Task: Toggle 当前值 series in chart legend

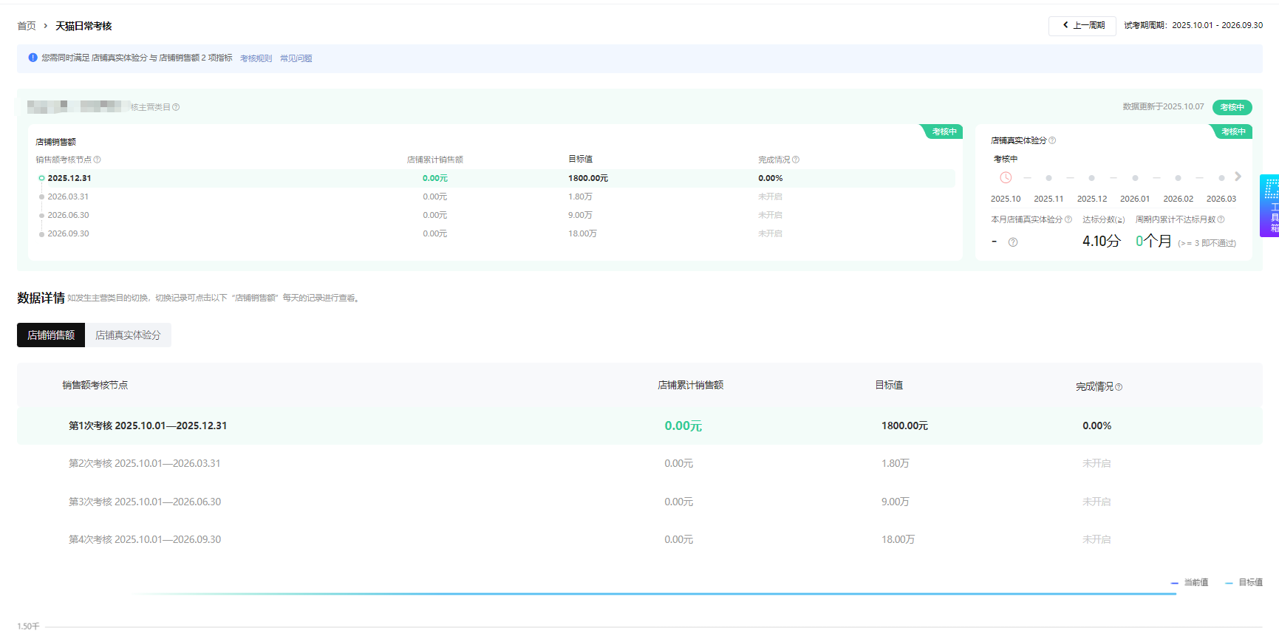Action: [x=1190, y=583]
